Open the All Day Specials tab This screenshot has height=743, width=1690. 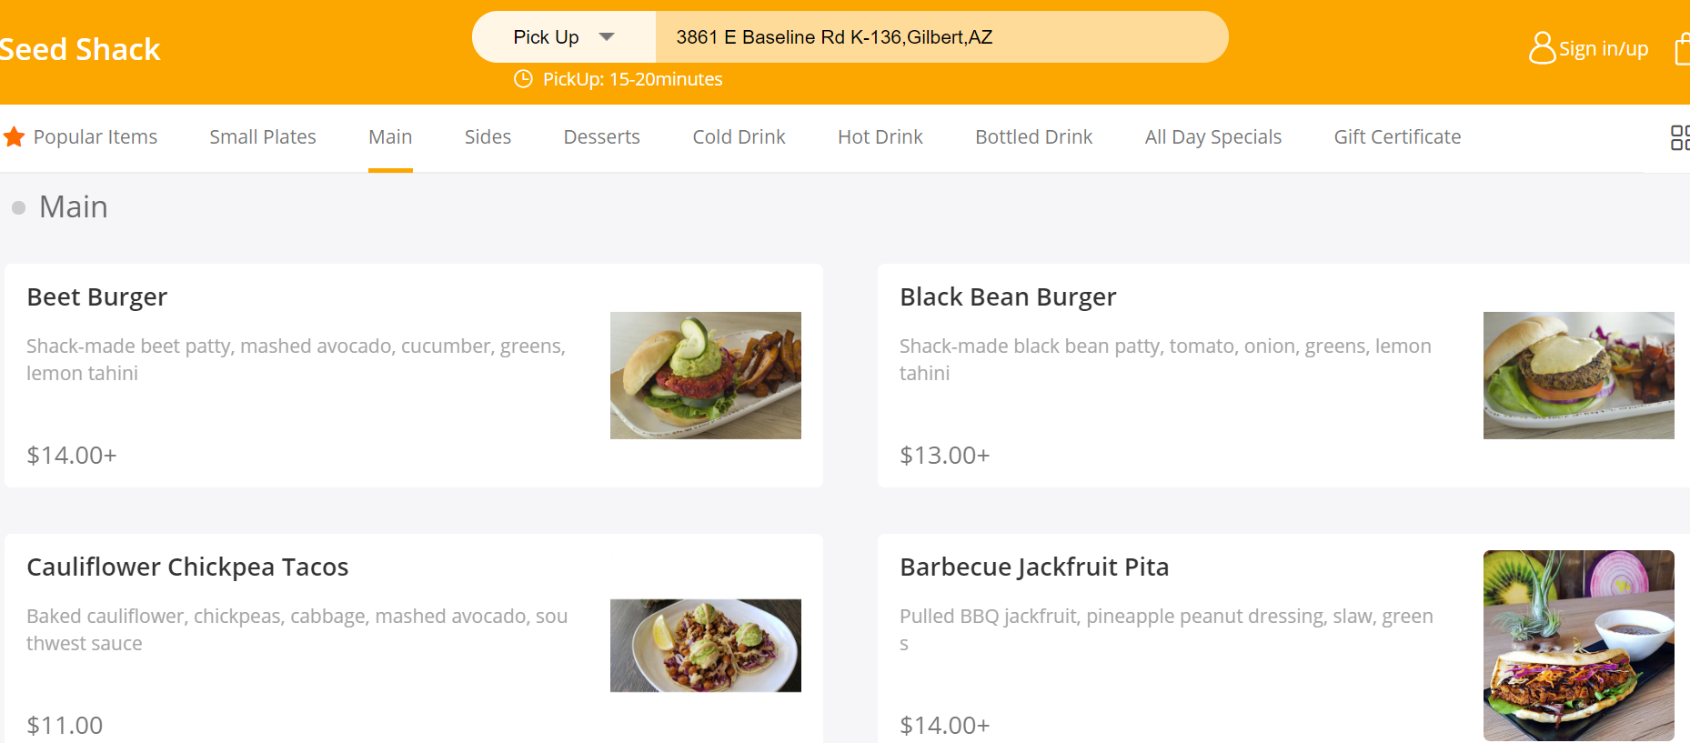click(1212, 137)
